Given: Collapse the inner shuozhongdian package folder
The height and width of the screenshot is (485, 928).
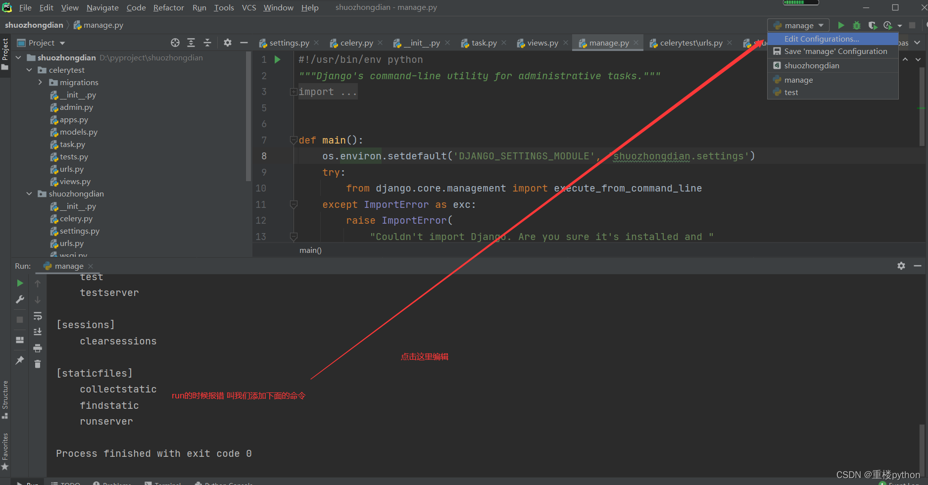Looking at the screenshot, I should click(x=29, y=194).
